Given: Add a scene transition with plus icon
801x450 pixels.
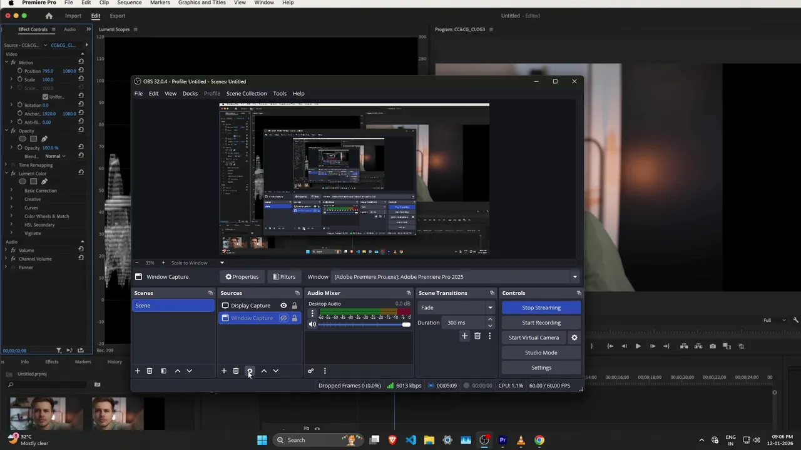Looking at the screenshot, I should point(464,336).
